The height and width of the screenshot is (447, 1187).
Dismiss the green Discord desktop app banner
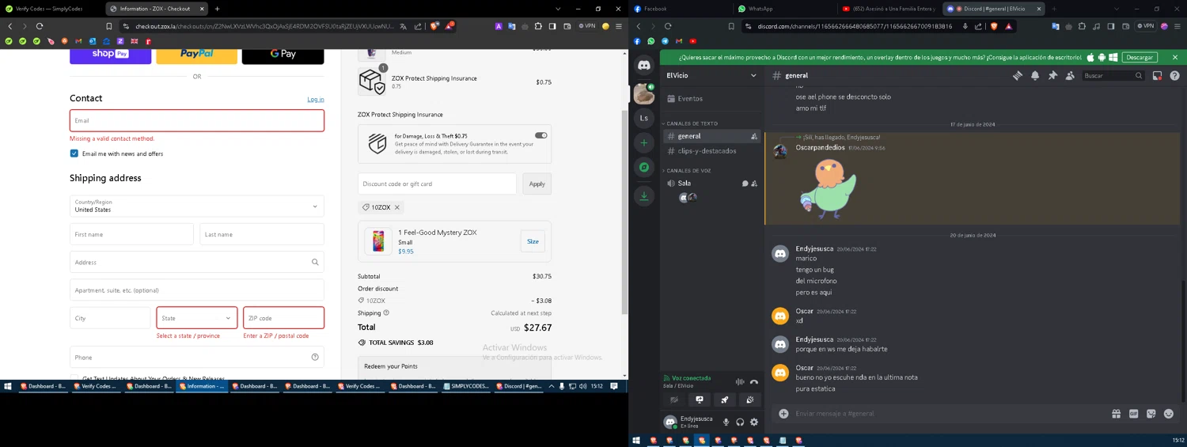coord(1174,57)
